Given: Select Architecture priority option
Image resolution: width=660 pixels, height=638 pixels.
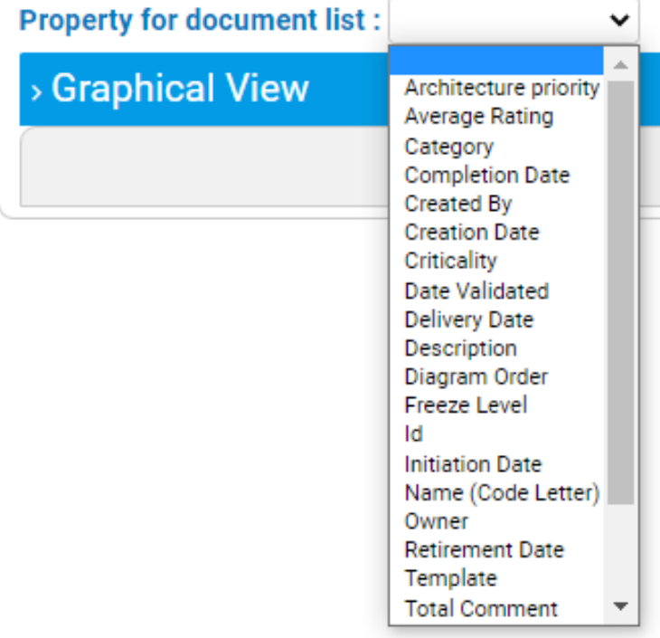Looking at the screenshot, I should pyautogui.click(x=501, y=88).
